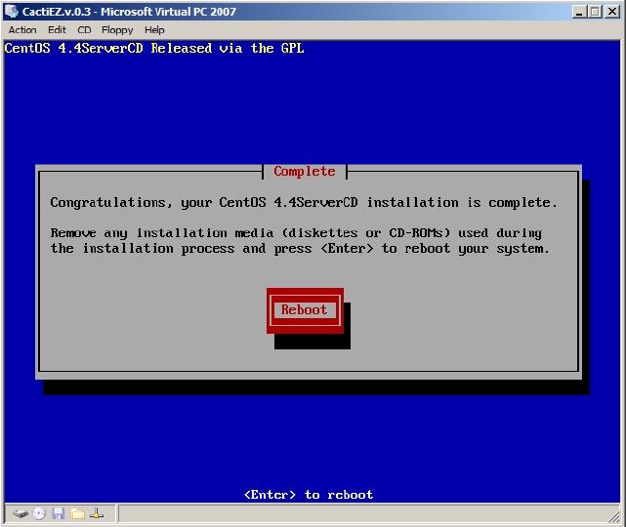Click the 'Complete' dialog title
The width and height of the screenshot is (626, 527).
(305, 172)
